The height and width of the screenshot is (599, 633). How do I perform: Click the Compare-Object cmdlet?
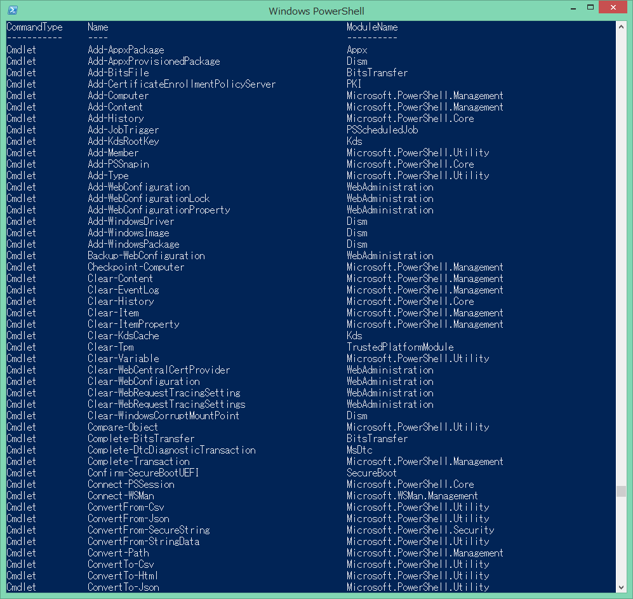(x=123, y=427)
